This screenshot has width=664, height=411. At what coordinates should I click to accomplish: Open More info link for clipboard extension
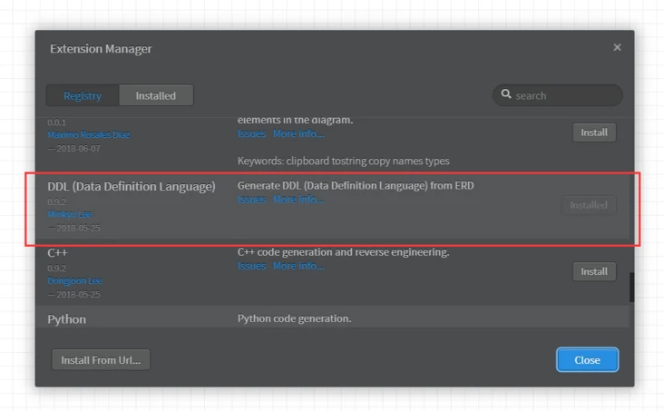tap(298, 133)
